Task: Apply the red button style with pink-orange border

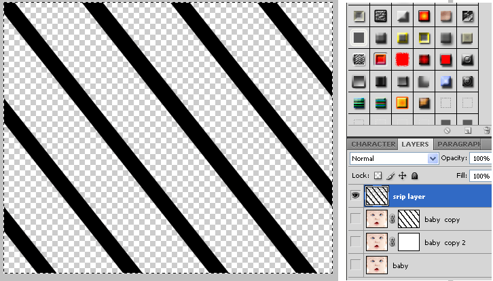Action: [380, 60]
